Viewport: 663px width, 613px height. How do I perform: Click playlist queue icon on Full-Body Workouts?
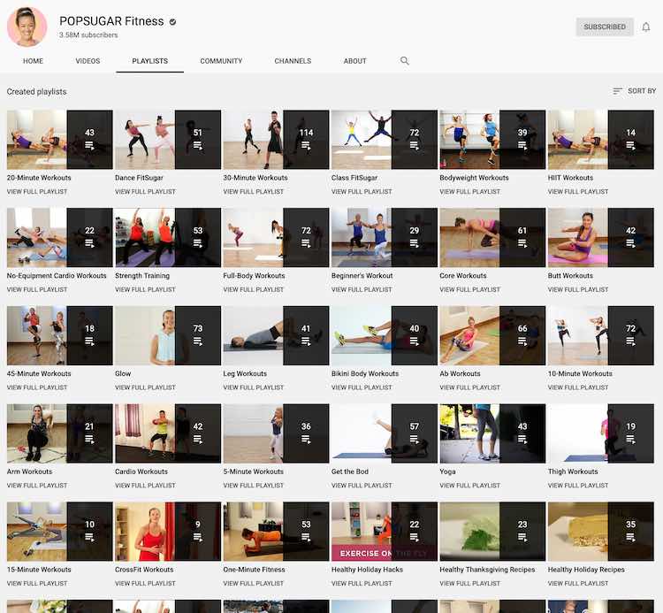point(306,243)
